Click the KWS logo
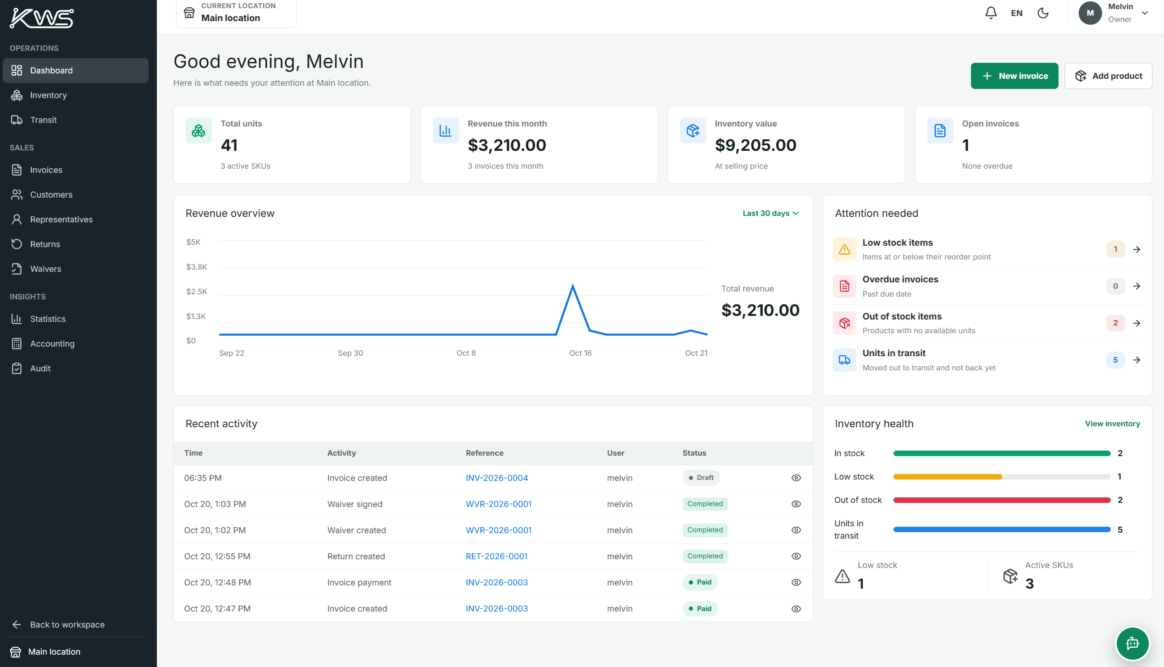This screenshot has height=667, width=1164. coord(42,18)
